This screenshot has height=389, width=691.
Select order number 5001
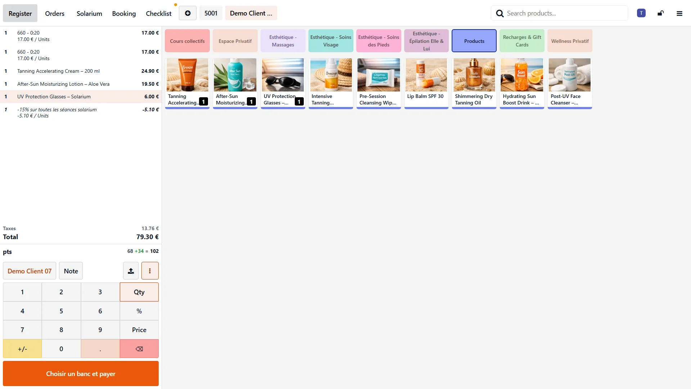point(211,13)
